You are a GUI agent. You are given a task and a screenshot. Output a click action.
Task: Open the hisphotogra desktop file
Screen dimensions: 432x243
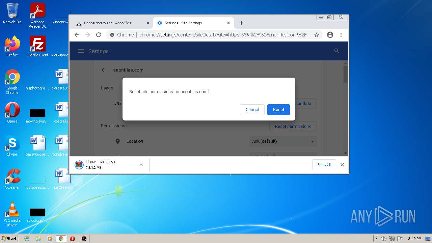pyautogui.click(x=37, y=83)
